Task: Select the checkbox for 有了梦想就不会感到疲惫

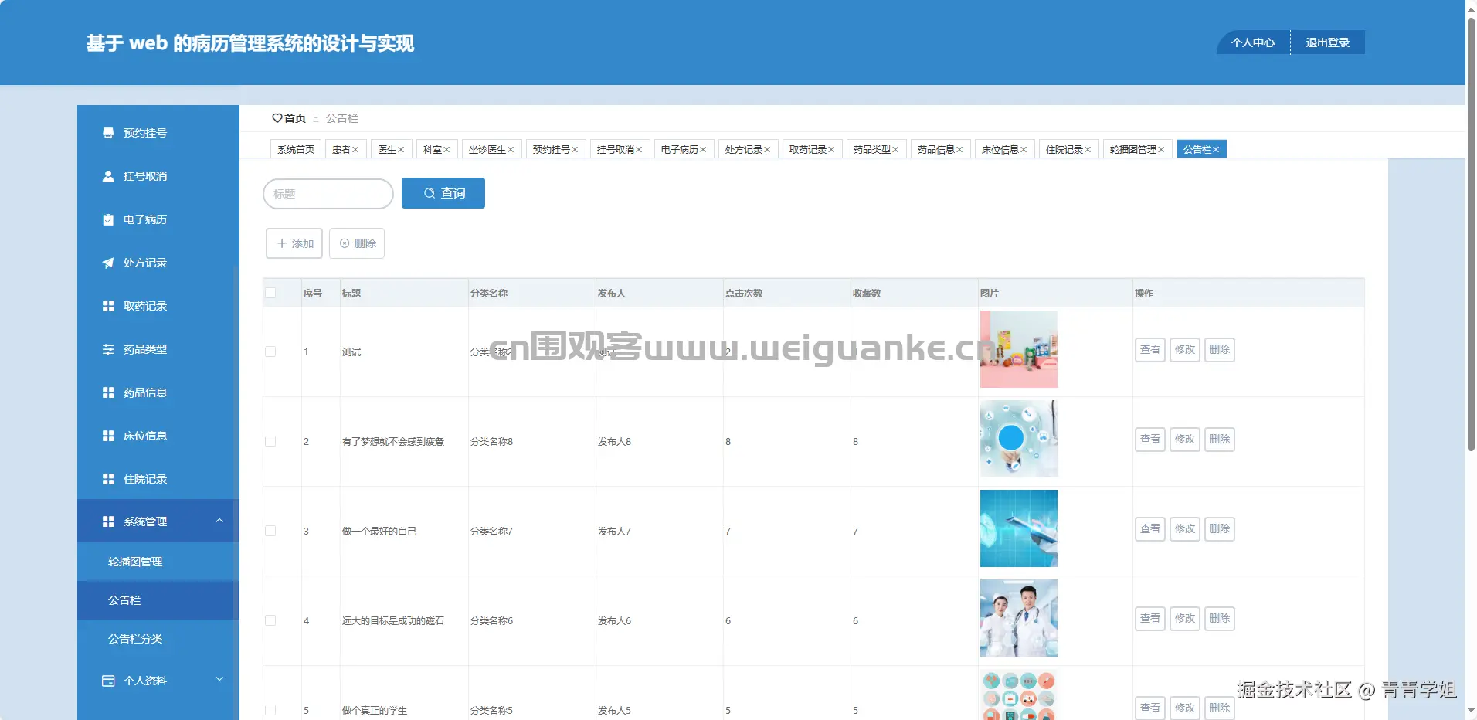Action: click(x=270, y=441)
